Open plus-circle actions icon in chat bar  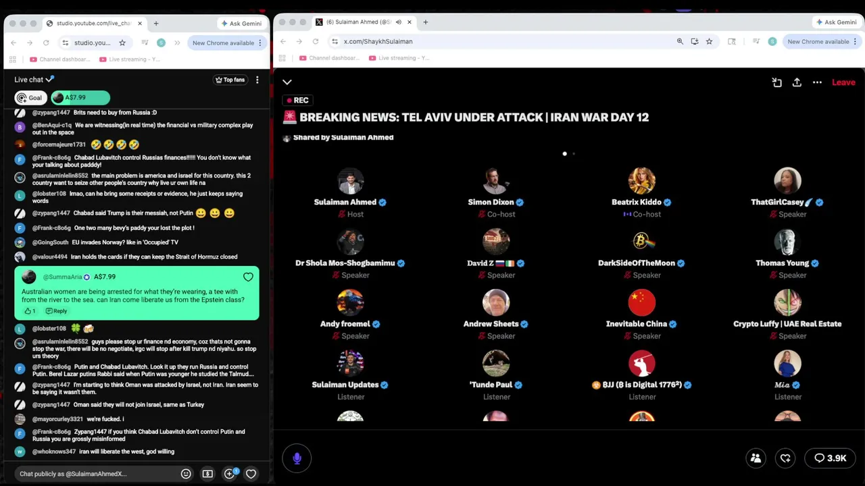(x=230, y=474)
